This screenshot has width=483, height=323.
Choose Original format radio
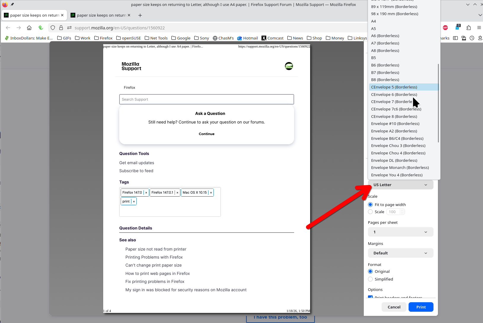(370, 271)
